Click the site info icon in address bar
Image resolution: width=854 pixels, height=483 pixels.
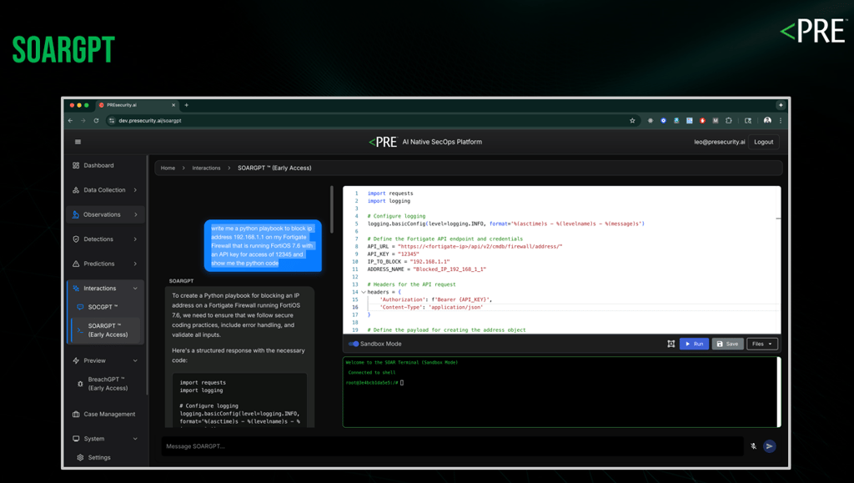[x=112, y=120]
